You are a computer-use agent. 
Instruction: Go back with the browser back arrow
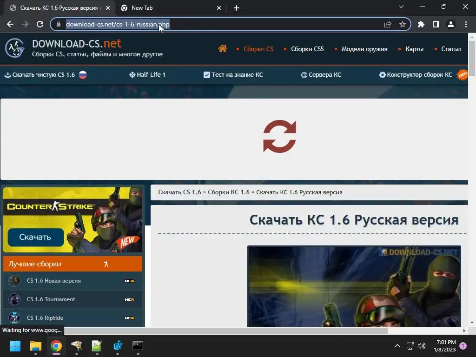click(x=10, y=24)
